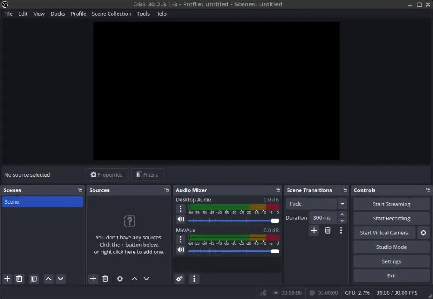
Task: Mute the Desktop Audio speaker
Action: click(181, 219)
